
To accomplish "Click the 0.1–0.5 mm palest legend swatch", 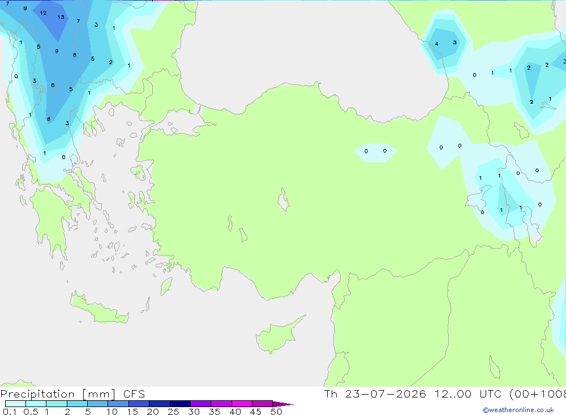I will (15, 404).
